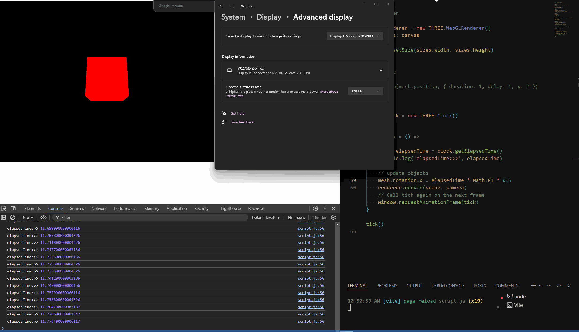
Task: Expand the VX2758-2K-PRO display information card
Action: (x=381, y=70)
